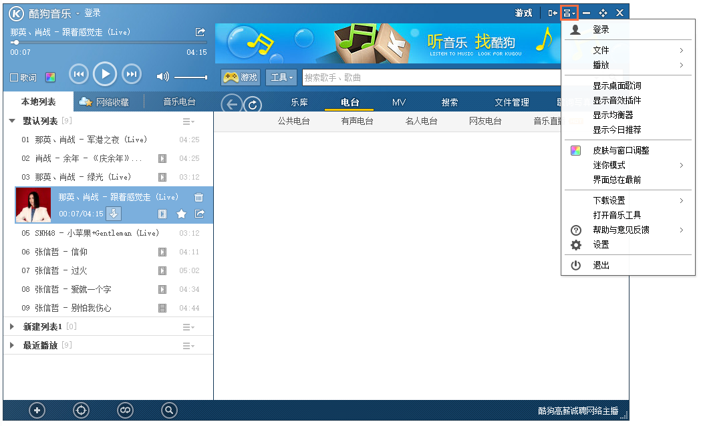The image size is (701, 426).
Task: Open 游戏 in the title bar
Action: coord(523,13)
